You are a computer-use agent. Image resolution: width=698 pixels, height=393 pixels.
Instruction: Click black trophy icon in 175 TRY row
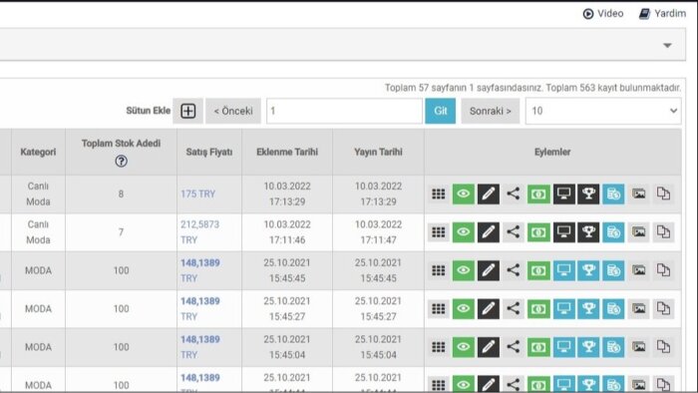coord(589,195)
